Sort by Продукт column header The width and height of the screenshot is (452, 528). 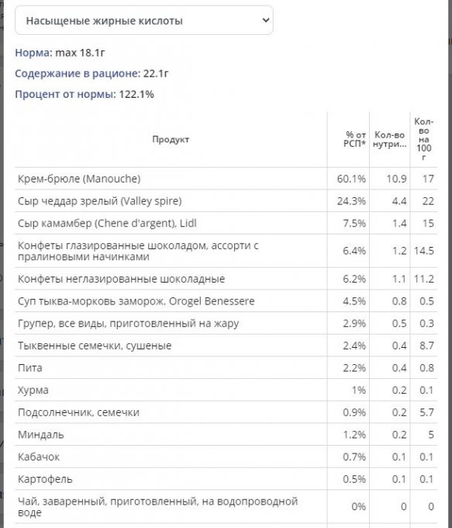[x=171, y=140]
